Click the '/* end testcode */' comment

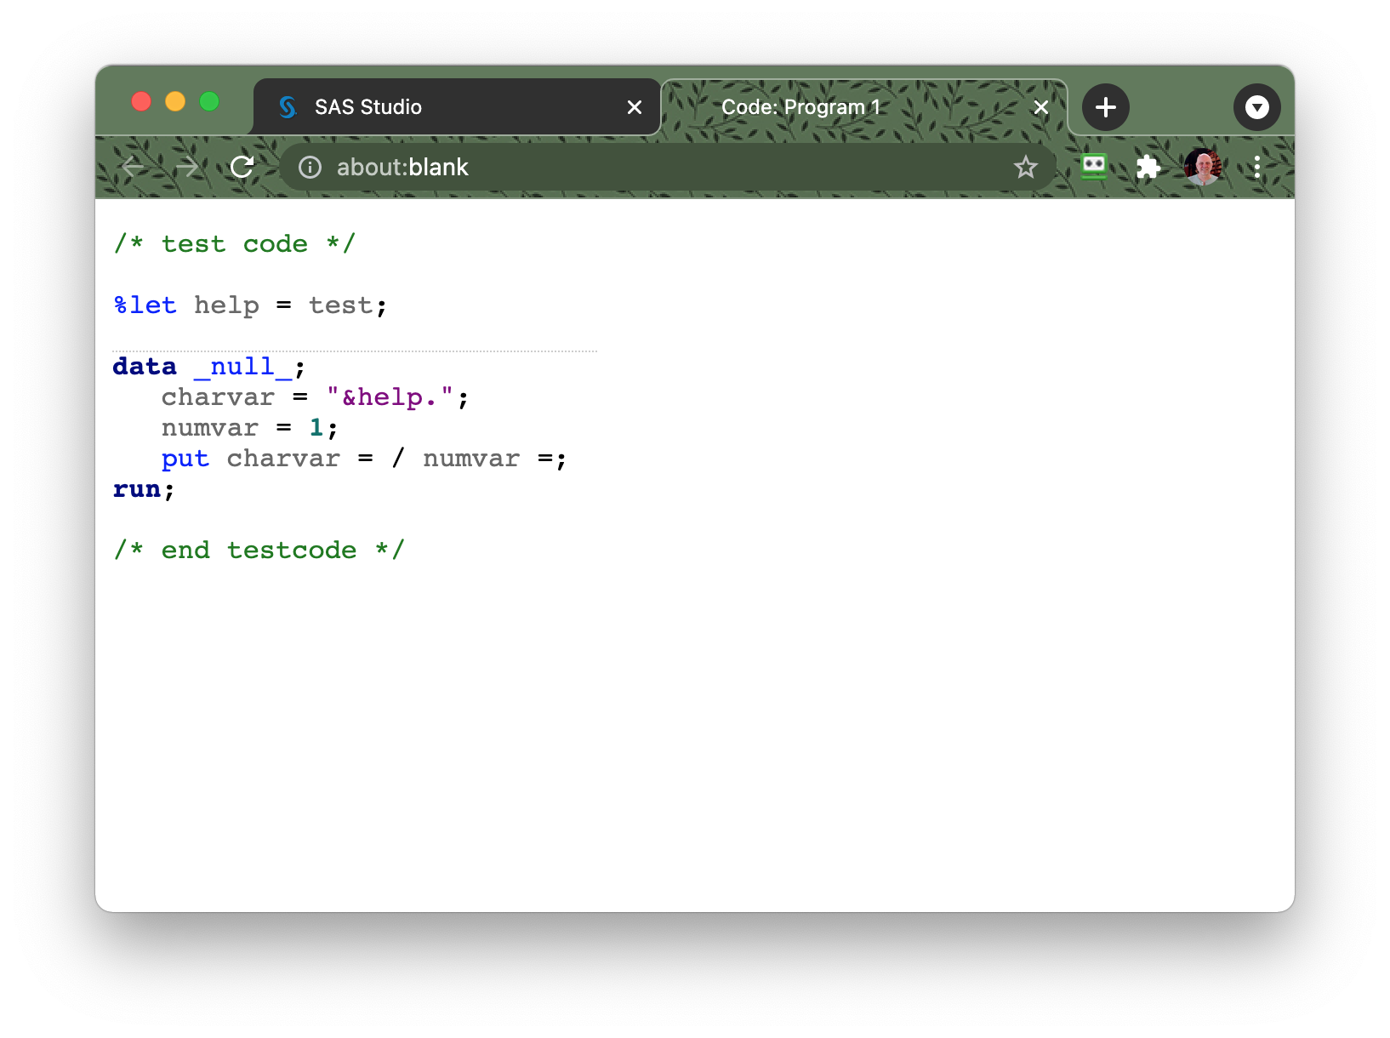(x=259, y=550)
